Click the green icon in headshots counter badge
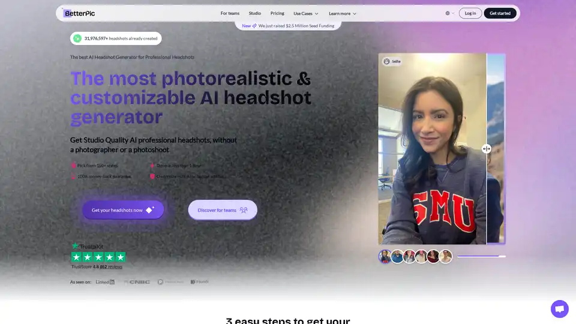 [x=77, y=38]
